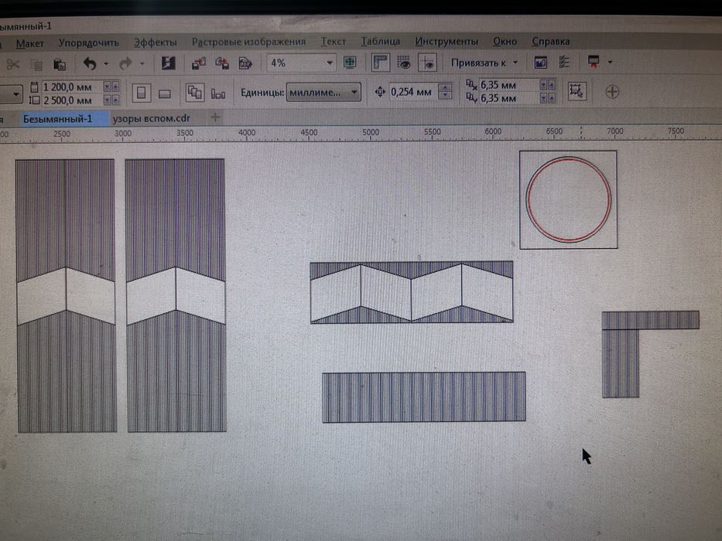722x541 pixels.
Task: Click the full-screen preview icon
Action: click(350, 63)
